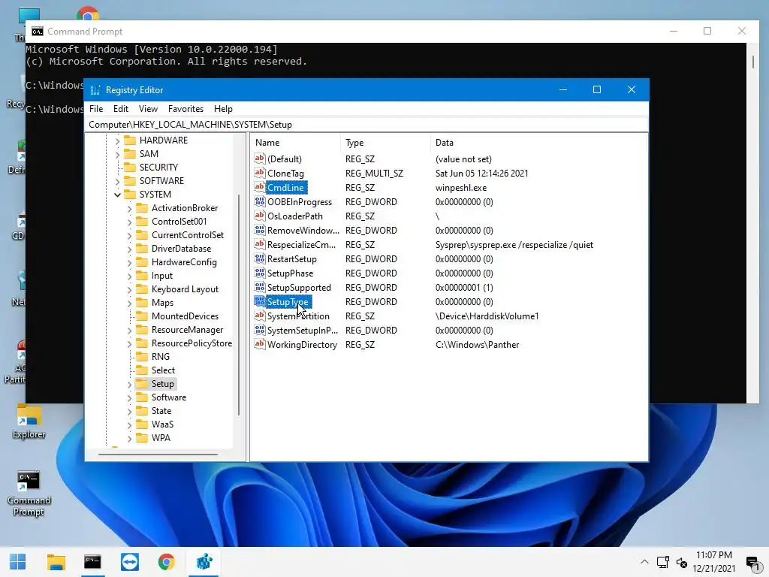
Task: Click the (Default) string value icon
Action: pyautogui.click(x=259, y=159)
